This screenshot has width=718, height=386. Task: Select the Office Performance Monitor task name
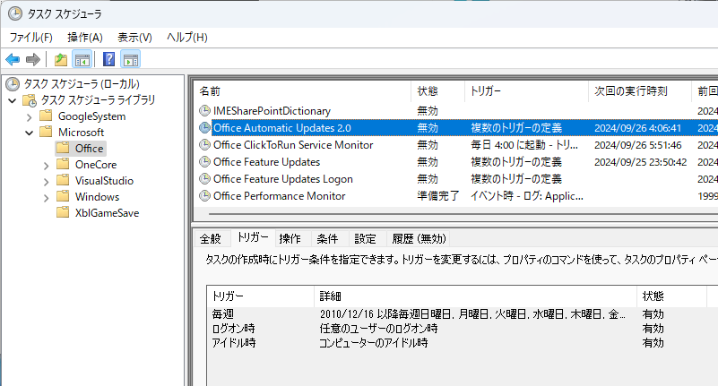tap(280, 196)
